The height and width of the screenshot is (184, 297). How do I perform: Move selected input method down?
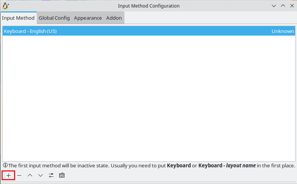[41, 176]
